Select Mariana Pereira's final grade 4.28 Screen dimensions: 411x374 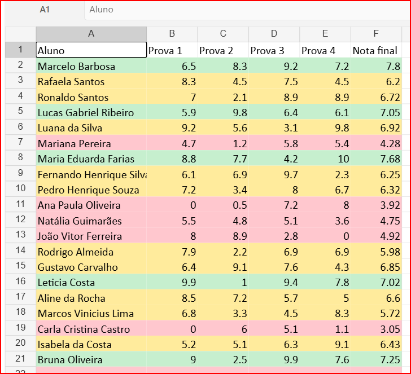[376, 143]
